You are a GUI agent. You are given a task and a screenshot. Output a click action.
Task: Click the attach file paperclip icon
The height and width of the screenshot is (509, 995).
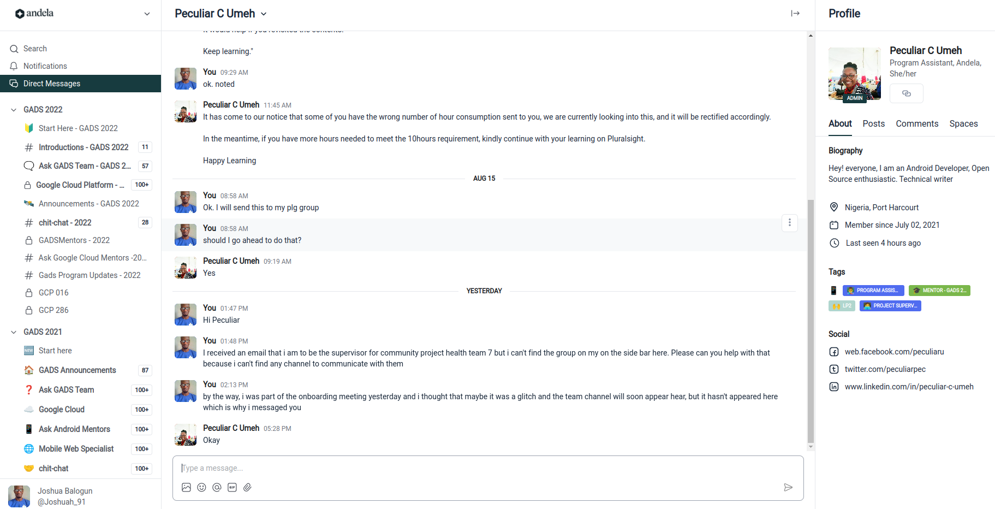247,487
